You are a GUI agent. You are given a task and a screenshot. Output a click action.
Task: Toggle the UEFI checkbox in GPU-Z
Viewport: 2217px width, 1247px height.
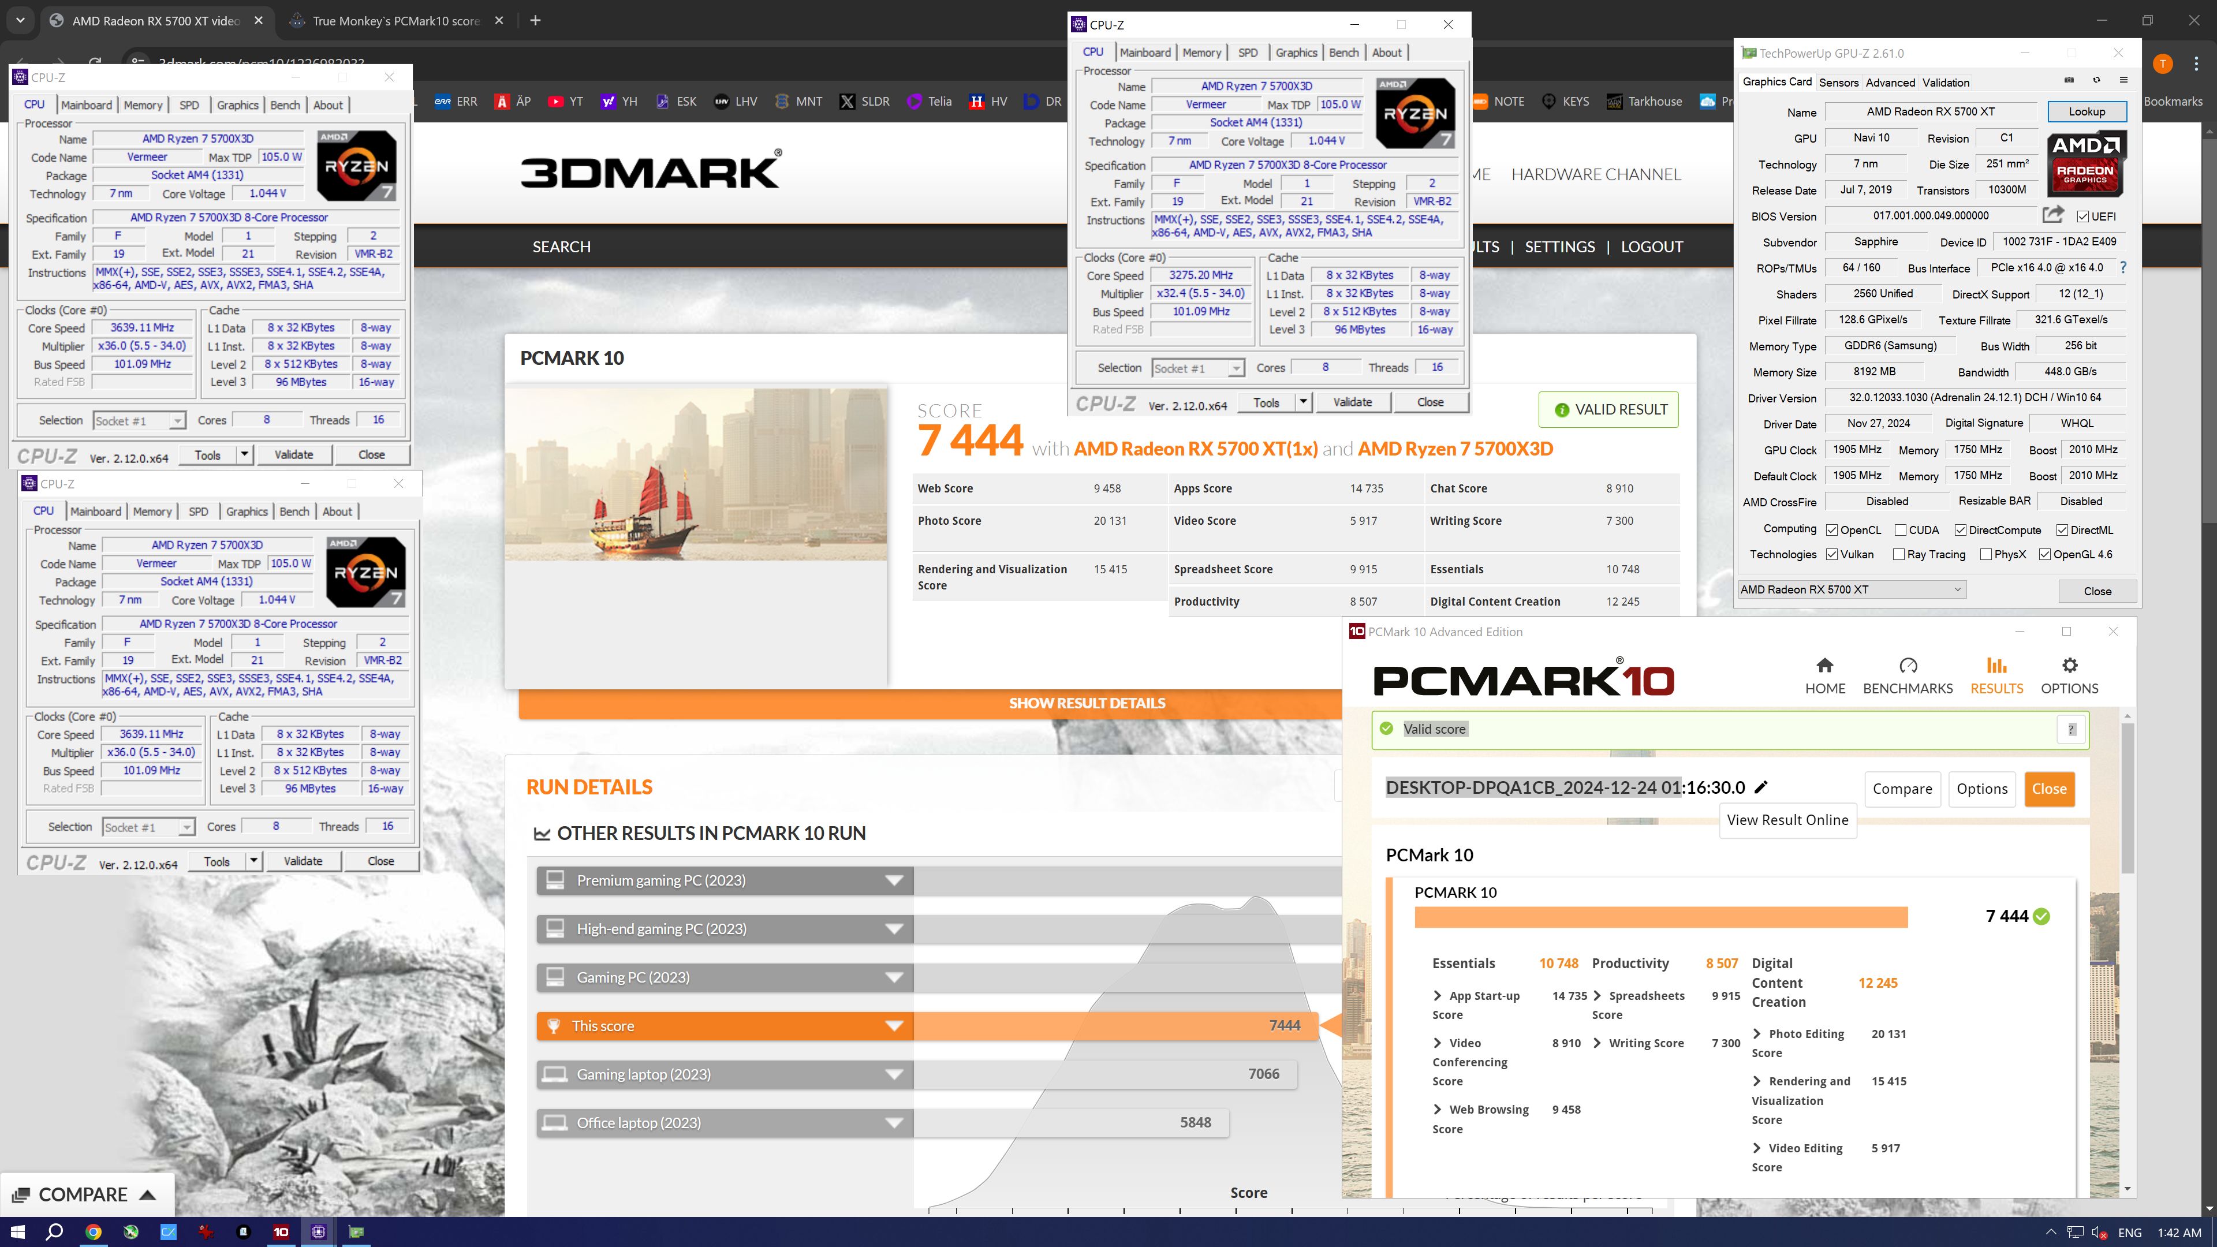pyautogui.click(x=2082, y=216)
